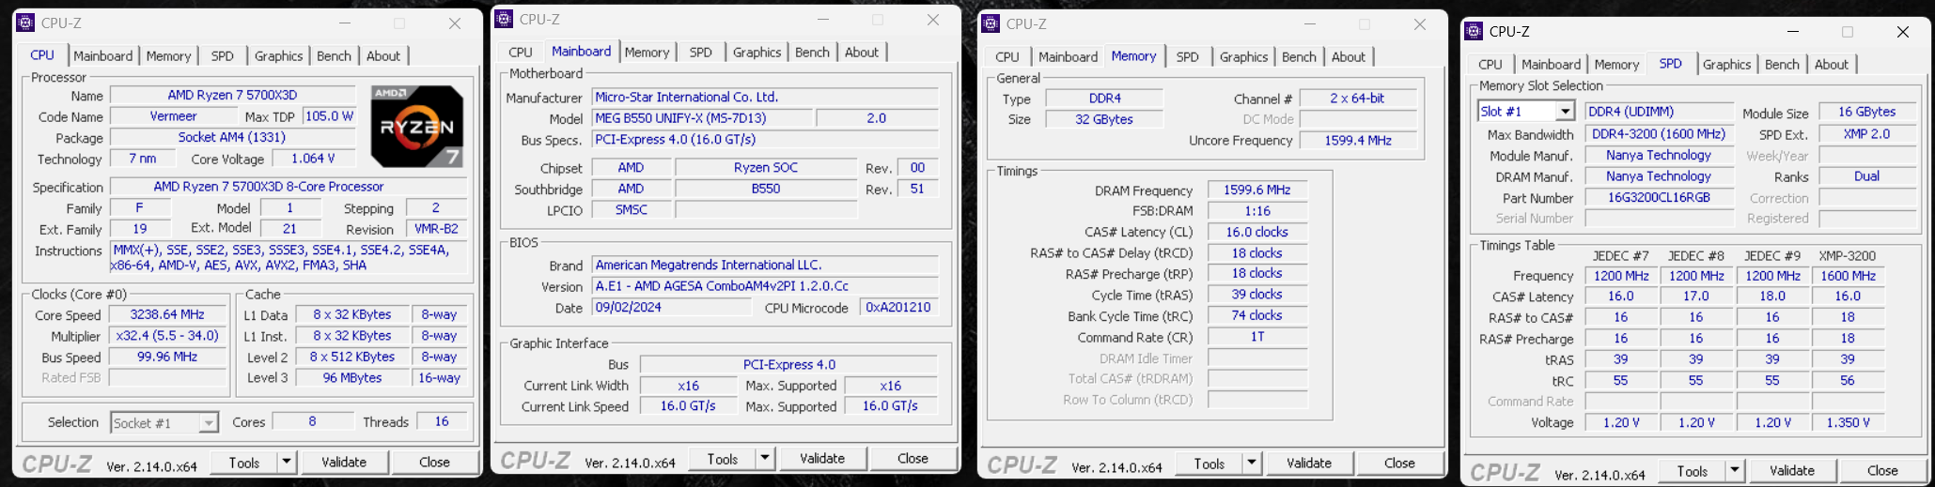Select Graphics tab in the Mainboard window
The width and height of the screenshot is (1935, 487).
pyautogui.click(x=757, y=52)
